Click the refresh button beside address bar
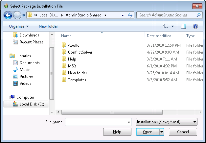Image resolution: width=206 pixels, height=143 pixels. [x=130, y=15]
